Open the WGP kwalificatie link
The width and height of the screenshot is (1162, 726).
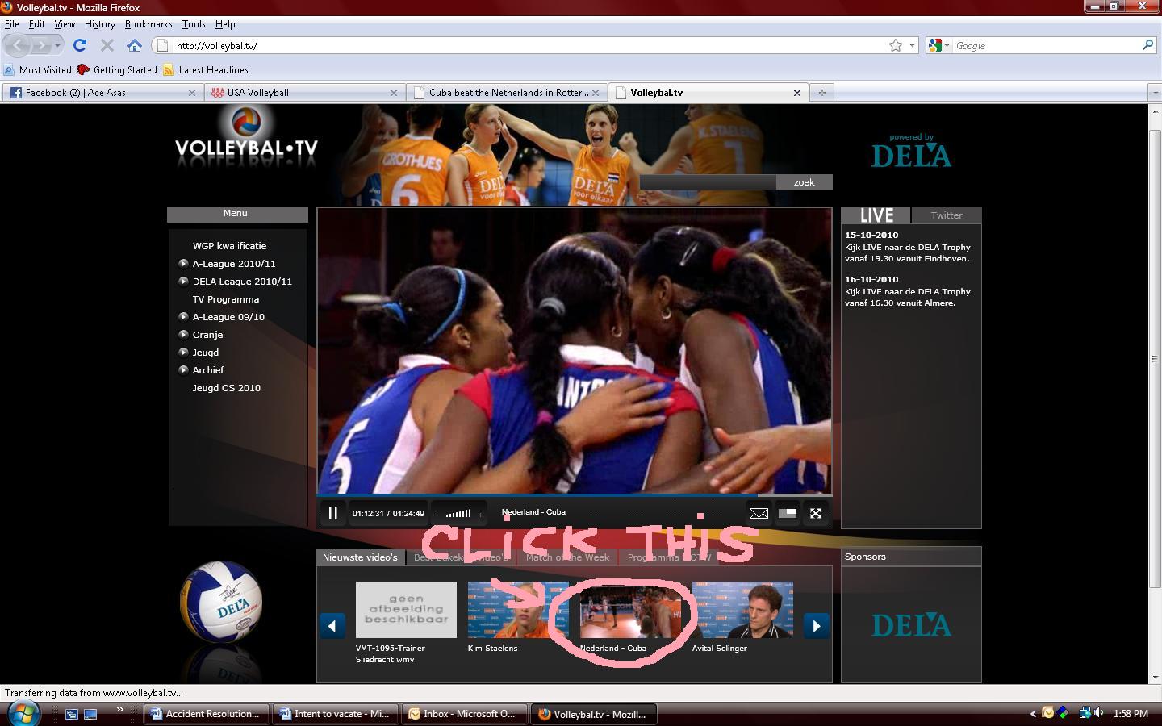pos(229,246)
